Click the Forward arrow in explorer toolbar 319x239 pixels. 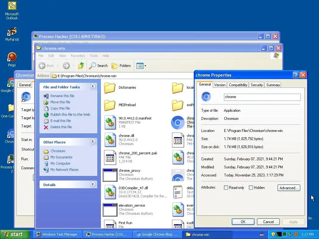[66, 66]
